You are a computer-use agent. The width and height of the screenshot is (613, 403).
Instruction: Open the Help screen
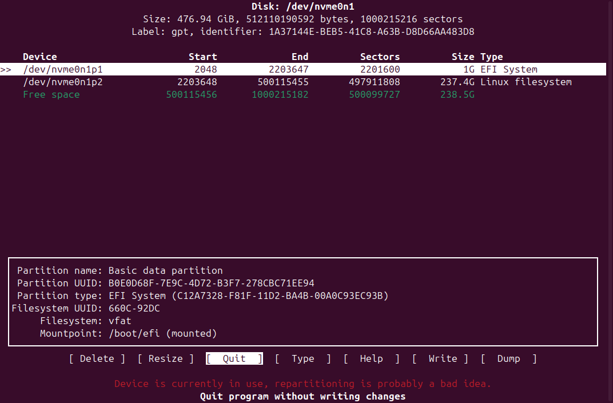click(371, 359)
